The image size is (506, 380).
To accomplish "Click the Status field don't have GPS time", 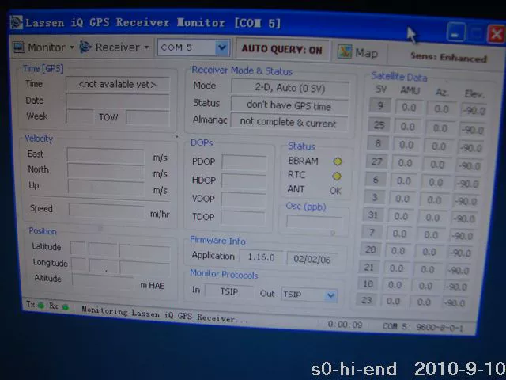I will [289, 105].
